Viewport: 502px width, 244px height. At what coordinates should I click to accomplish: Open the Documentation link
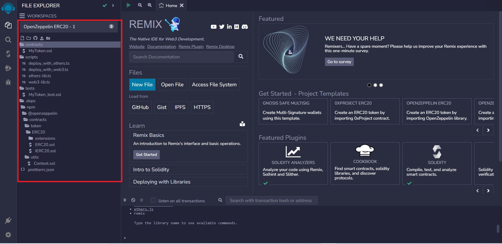pyautogui.click(x=162, y=47)
